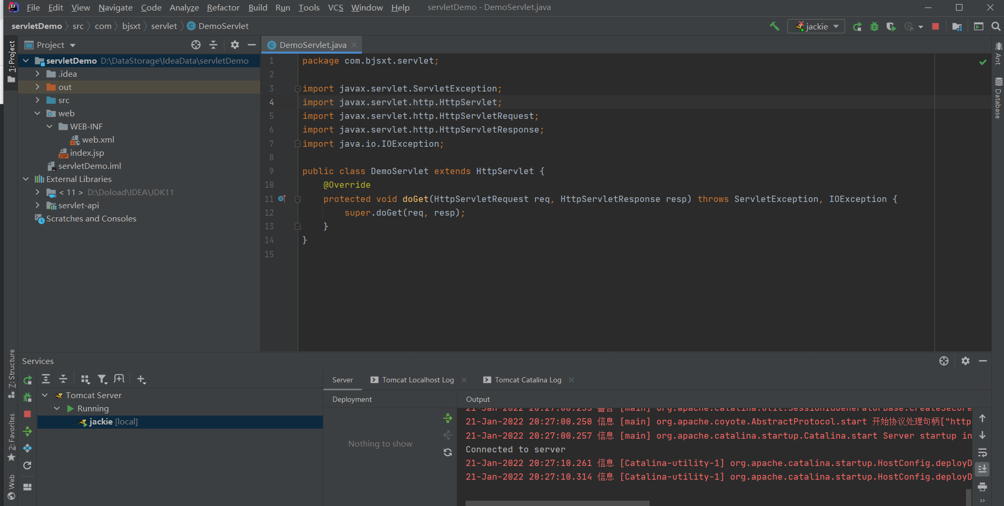Image resolution: width=1004 pixels, height=506 pixels.
Task: Toggle scroll to end of console output
Action: click(982, 469)
